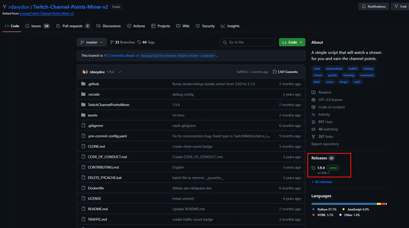Open the Discussions tab
This screenshot has height=228, width=409.
[x=109, y=26]
